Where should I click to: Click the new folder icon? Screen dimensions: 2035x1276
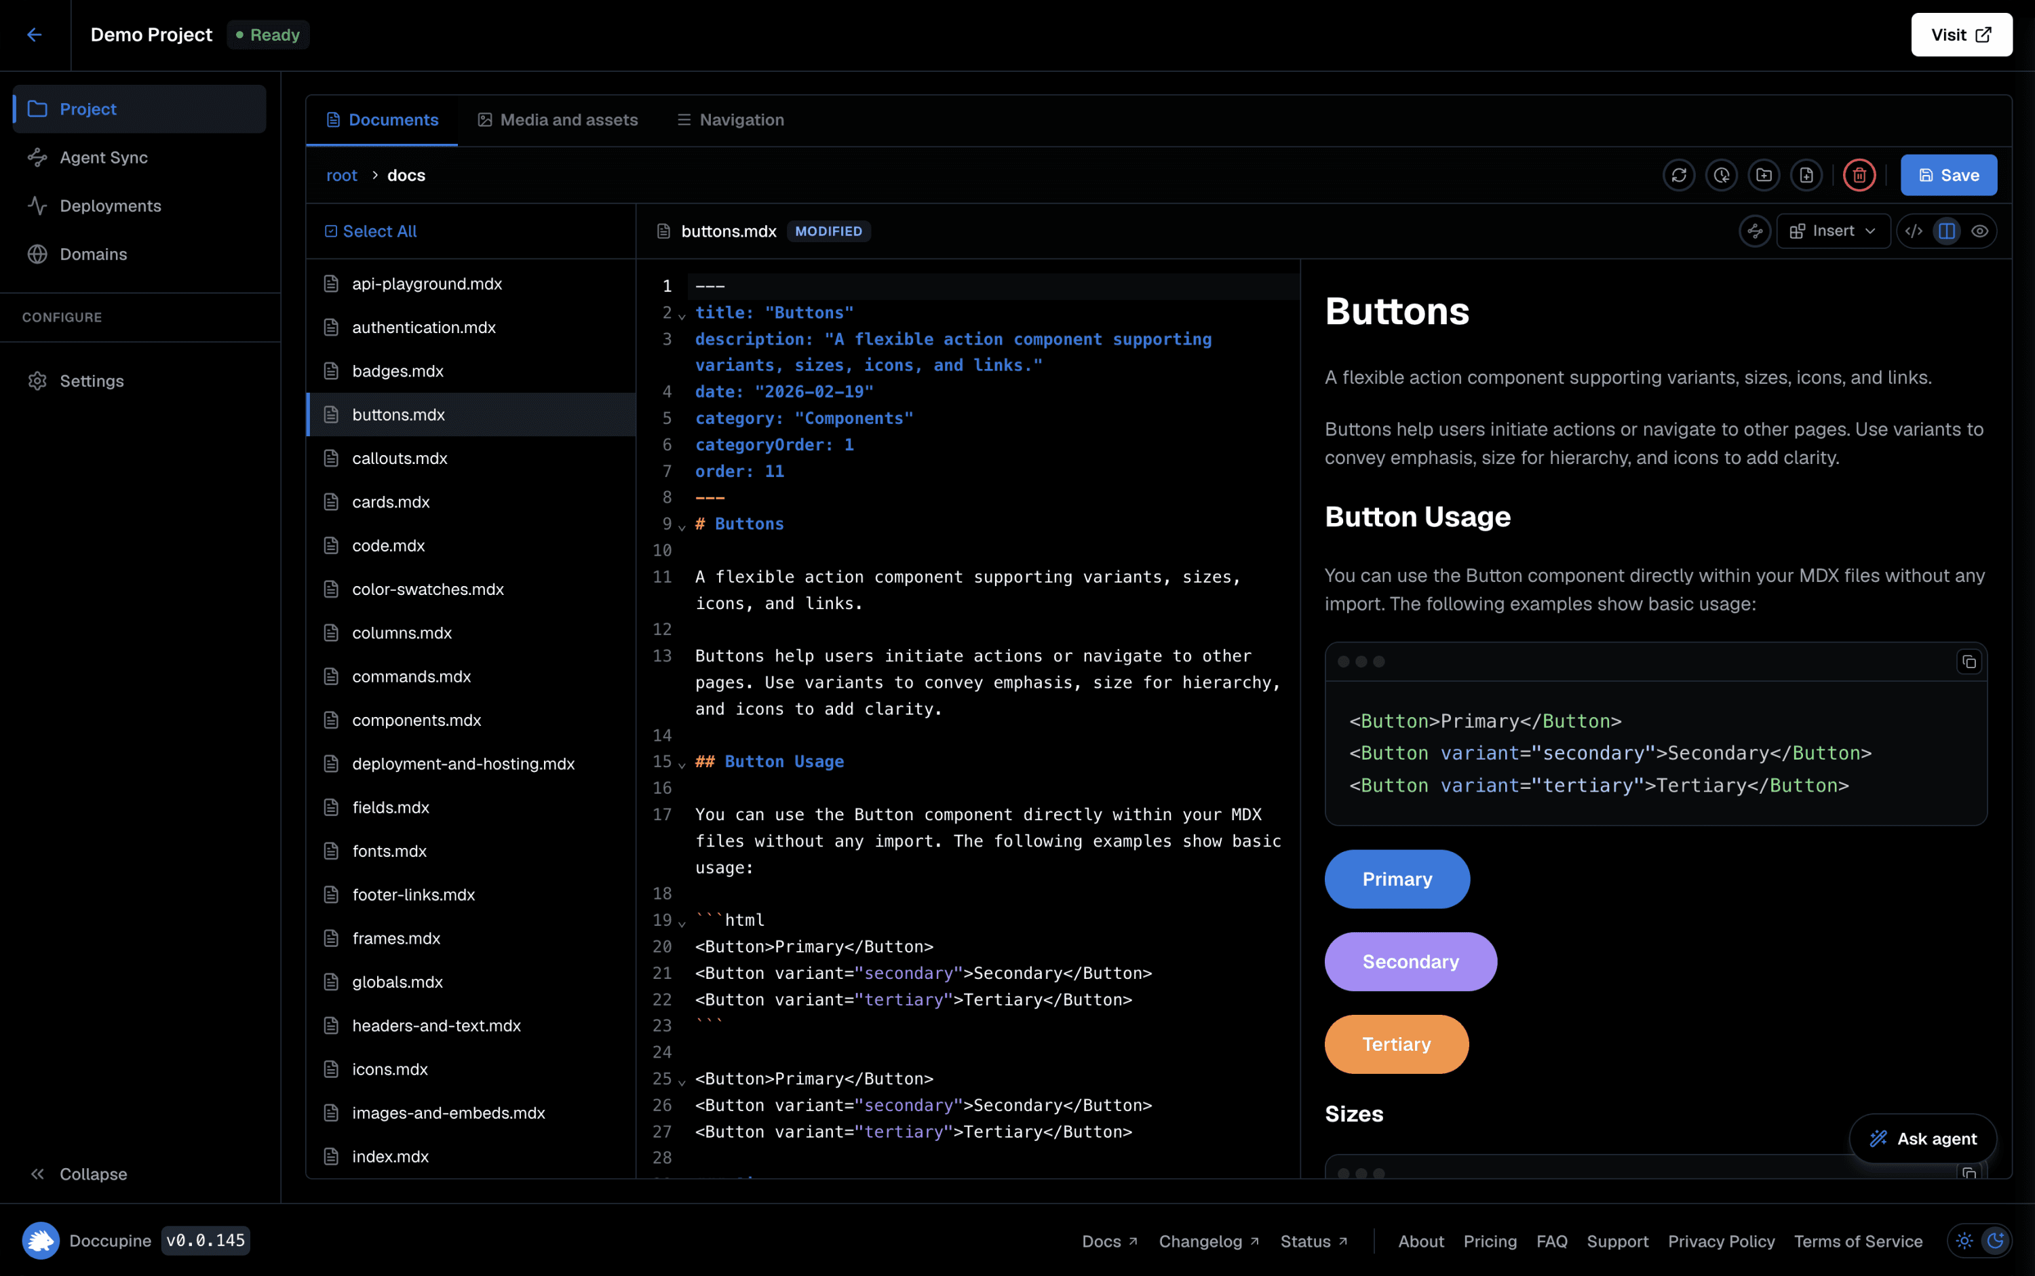(1764, 176)
